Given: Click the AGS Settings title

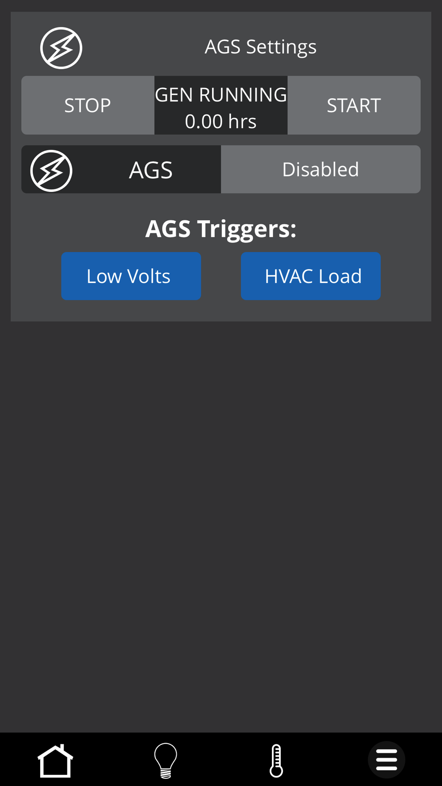Looking at the screenshot, I should click(x=261, y=47).
